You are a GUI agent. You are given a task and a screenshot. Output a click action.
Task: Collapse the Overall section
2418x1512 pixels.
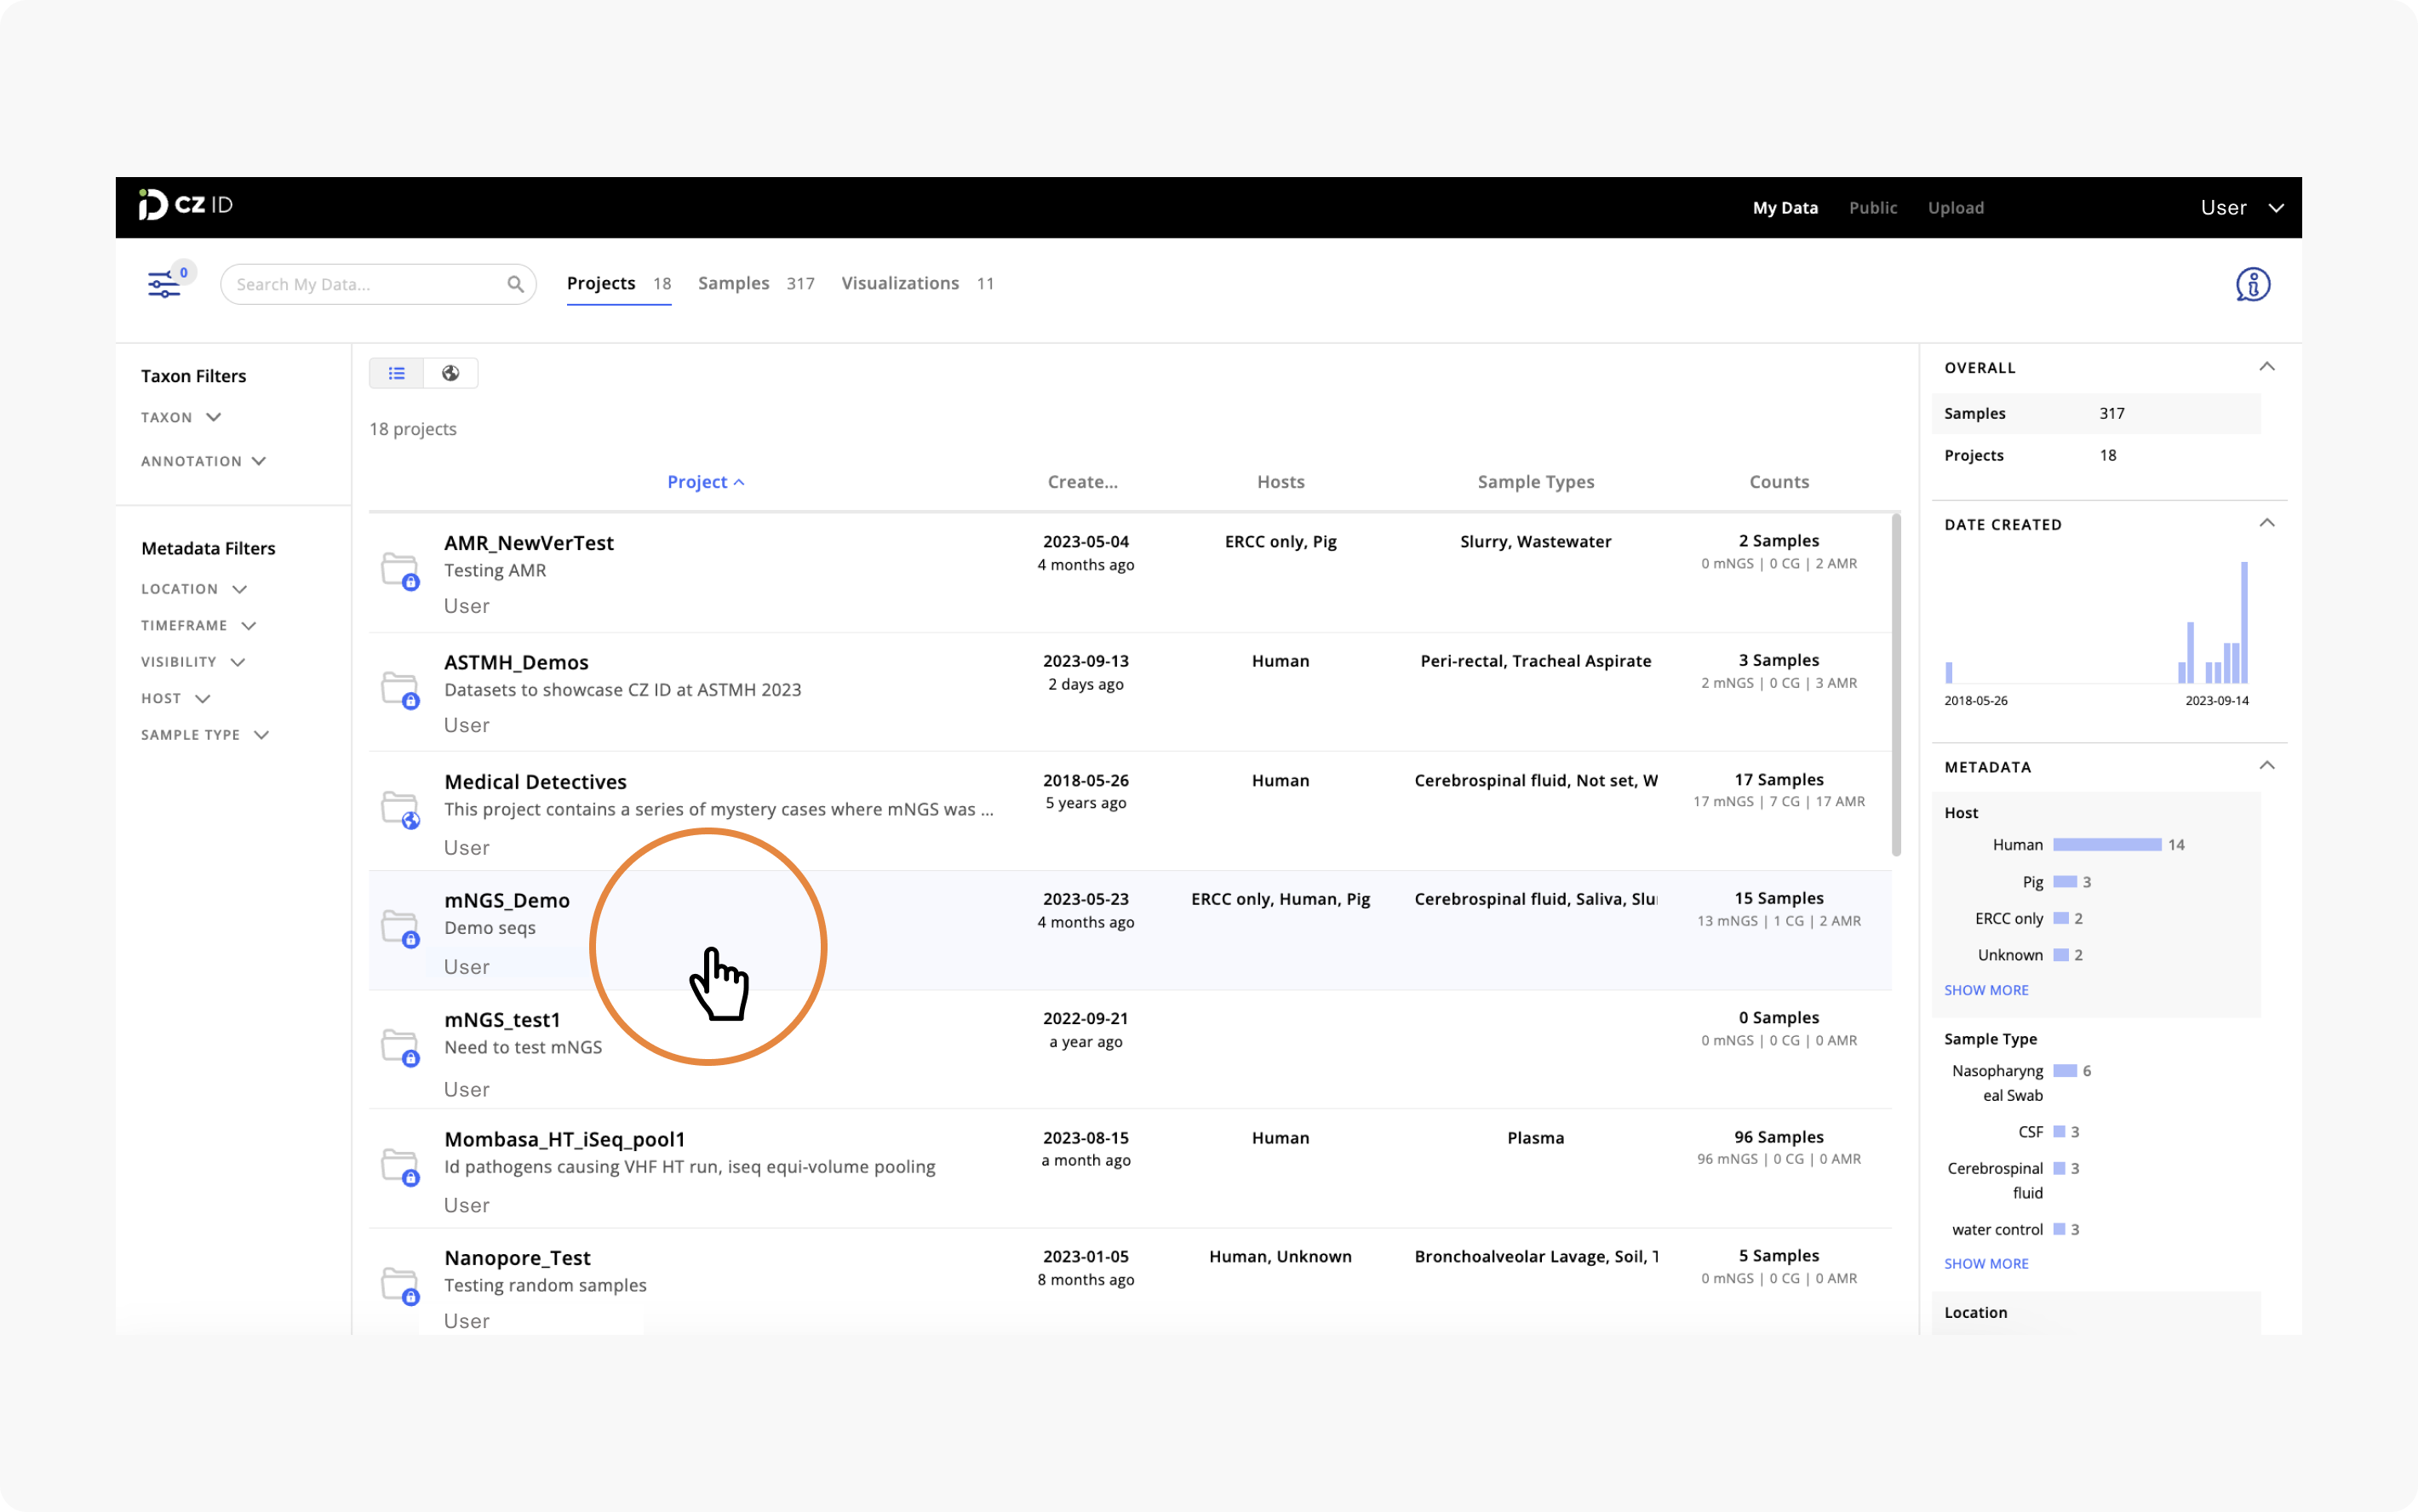click(2266, 367)
